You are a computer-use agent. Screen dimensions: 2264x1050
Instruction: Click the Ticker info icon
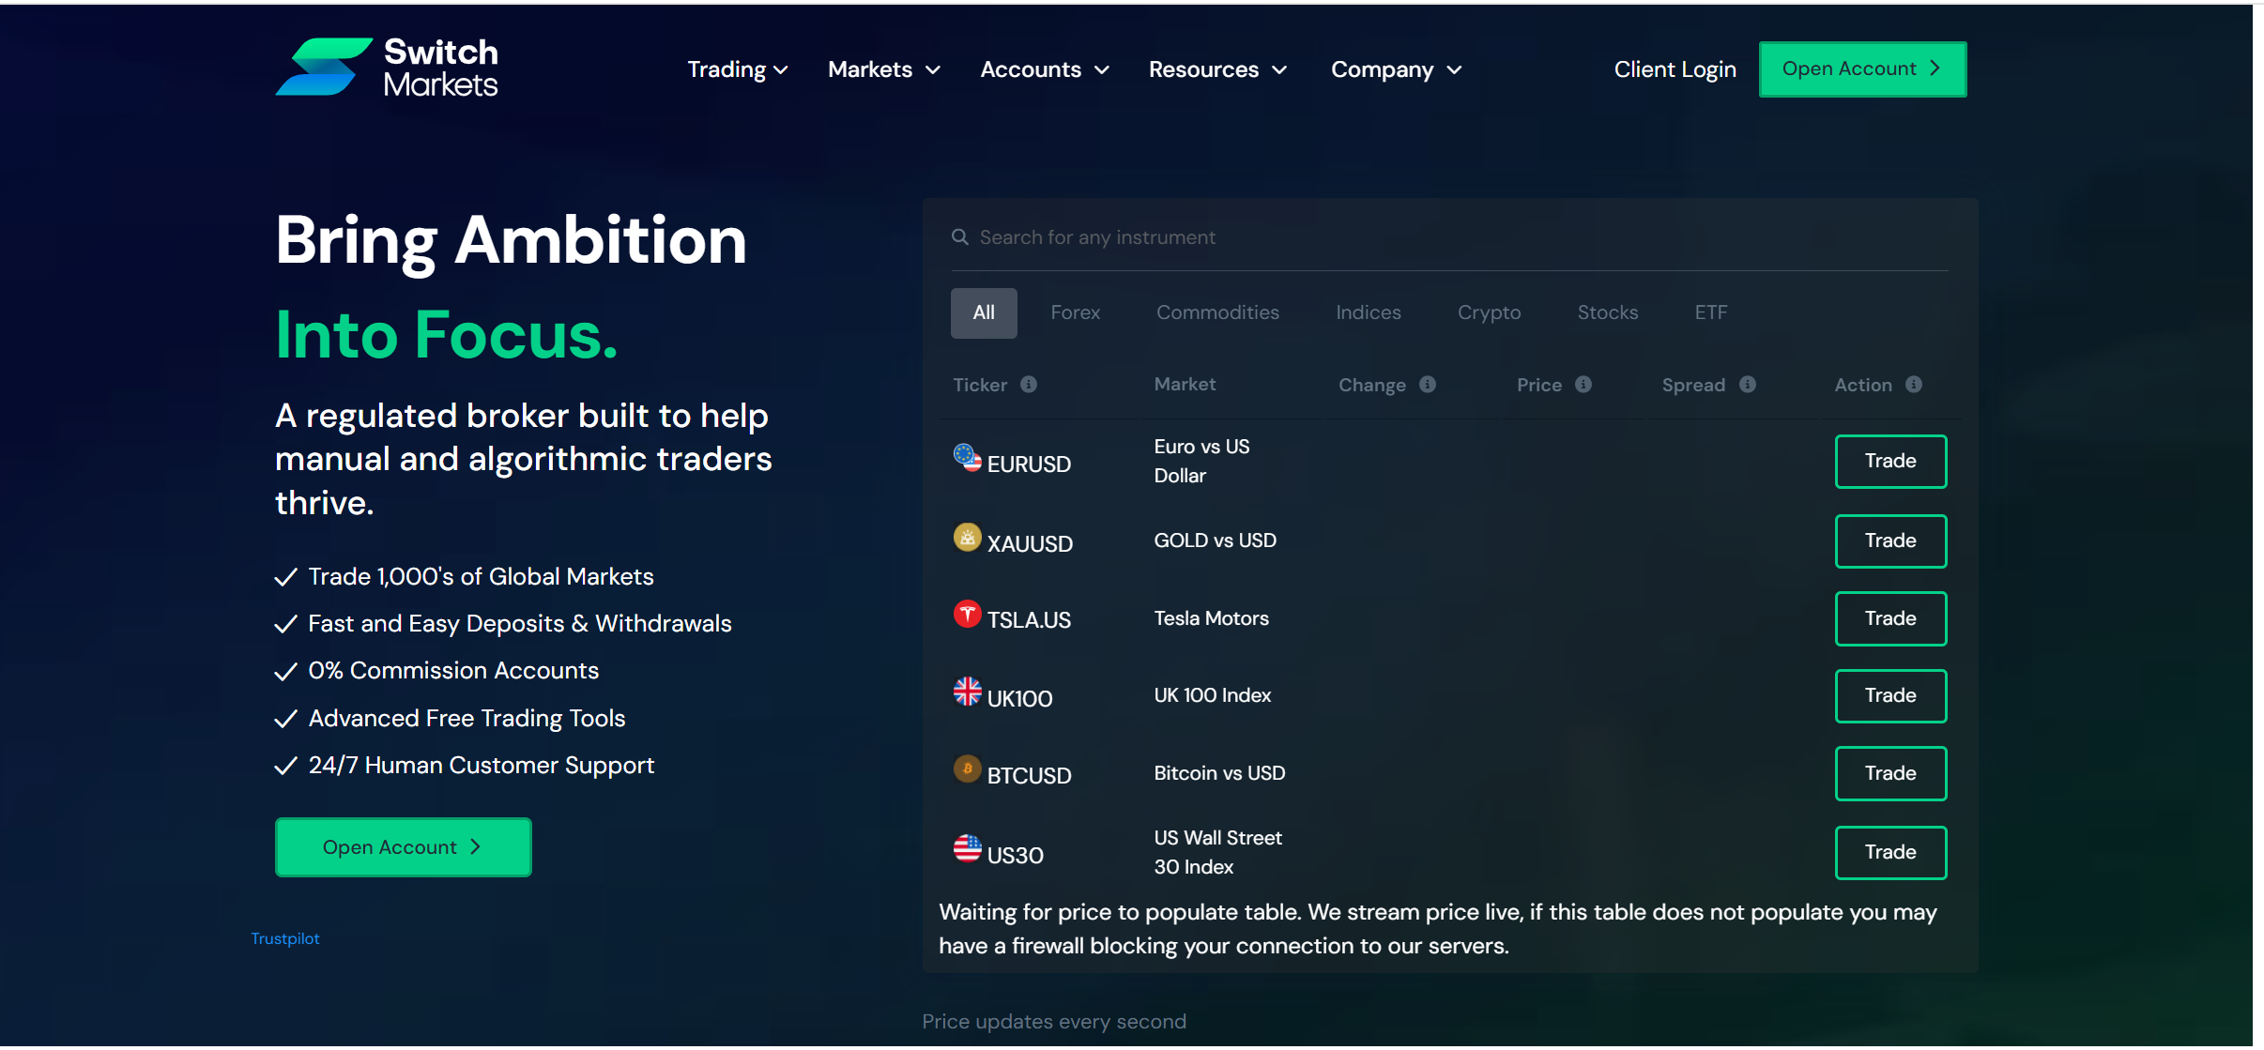coord(1029,385)
